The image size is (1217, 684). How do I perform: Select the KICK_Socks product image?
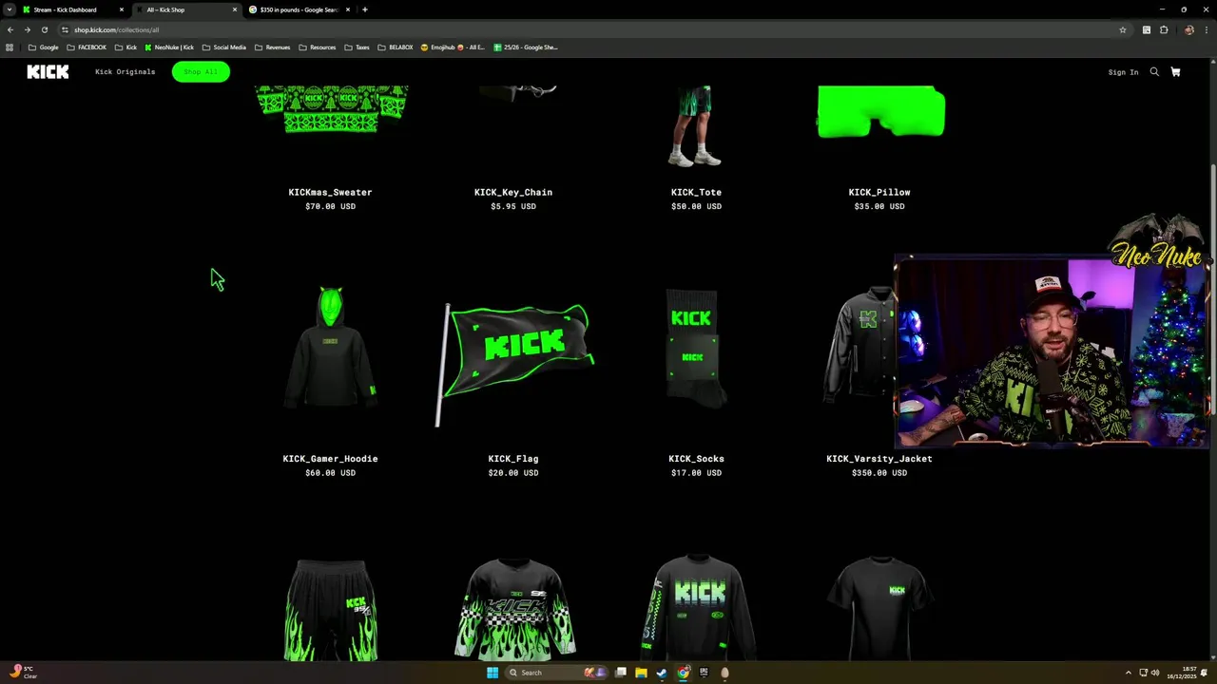coord(694,348)
